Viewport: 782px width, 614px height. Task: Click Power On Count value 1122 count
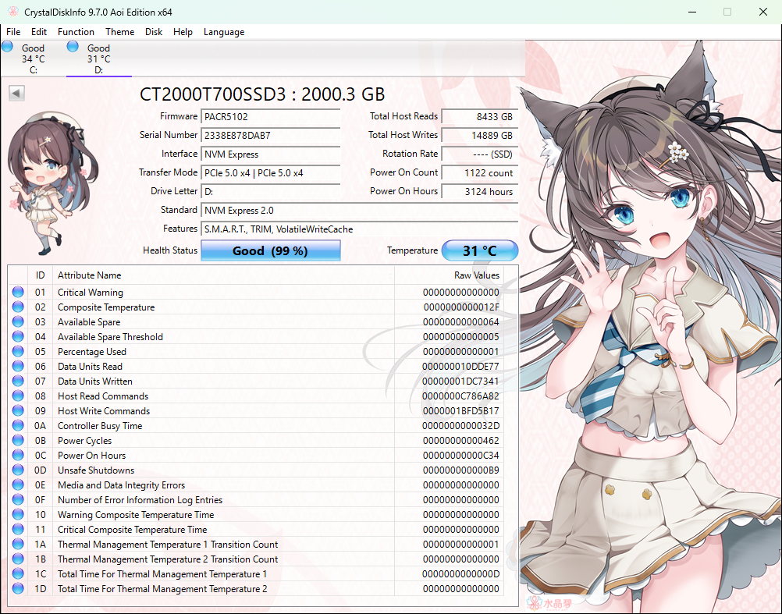480,173
